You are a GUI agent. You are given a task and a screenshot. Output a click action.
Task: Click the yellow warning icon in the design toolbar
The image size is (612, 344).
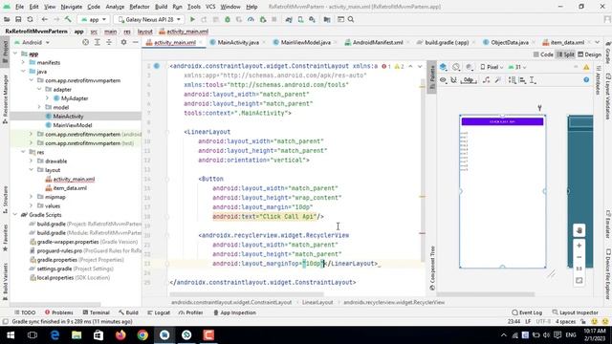tap(586, 67)
